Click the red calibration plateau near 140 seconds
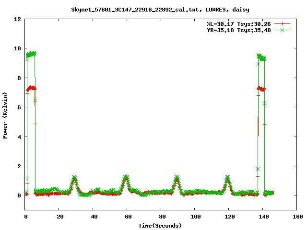 click(261, 89)
